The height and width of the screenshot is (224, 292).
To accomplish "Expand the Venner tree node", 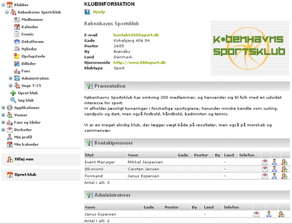I will pos(3,115).
